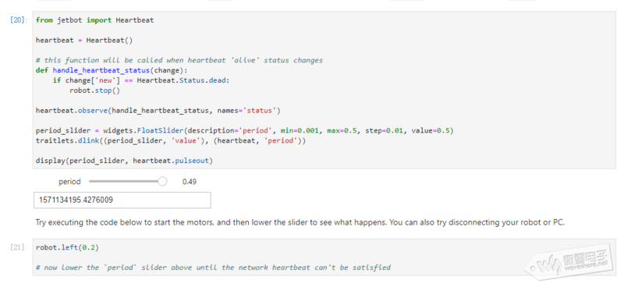Click the 'def handle_heartbeat_status(change):' line
Image resolution: width=624 pixels, height=287 pixels.
coord(112,70)
